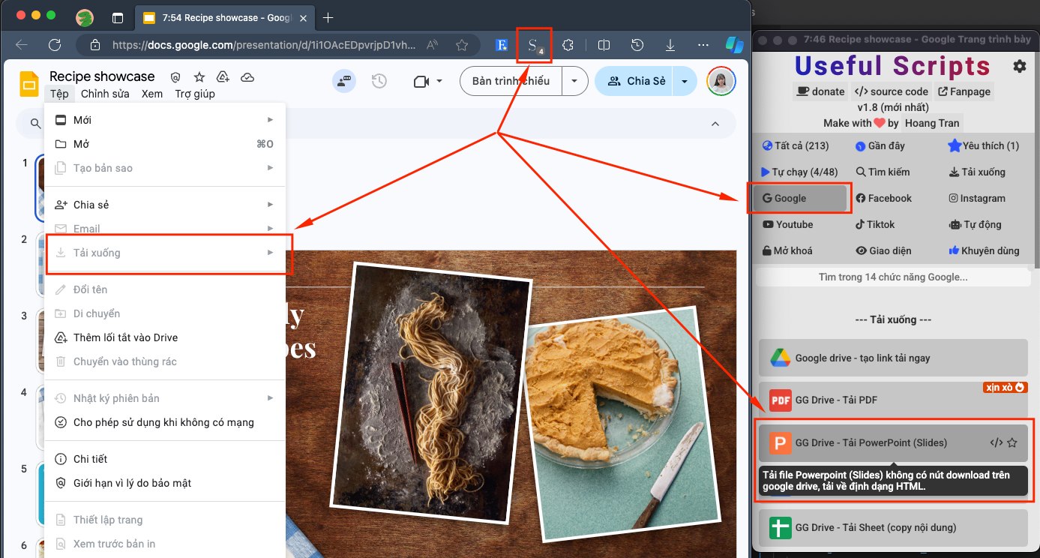This screenshot has width=1040, height=558.
Task: Open the Useful Scripts extension icon
Action: [x=535, y=46]
